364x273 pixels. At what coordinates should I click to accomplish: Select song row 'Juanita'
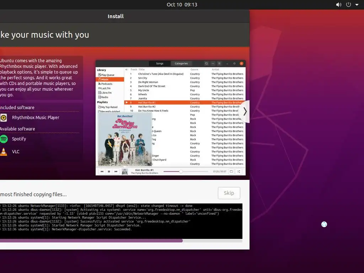(185, 98)
